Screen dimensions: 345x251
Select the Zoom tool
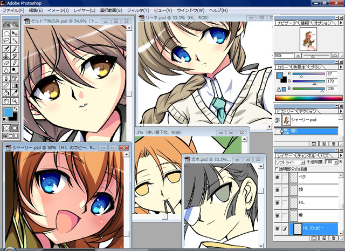pos(15,101)
